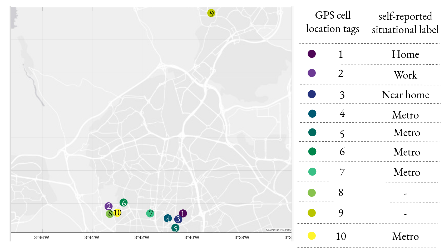The image size is (444, 248).
Task: Select navy marker 3 on the map
Action: click(178, 219)
